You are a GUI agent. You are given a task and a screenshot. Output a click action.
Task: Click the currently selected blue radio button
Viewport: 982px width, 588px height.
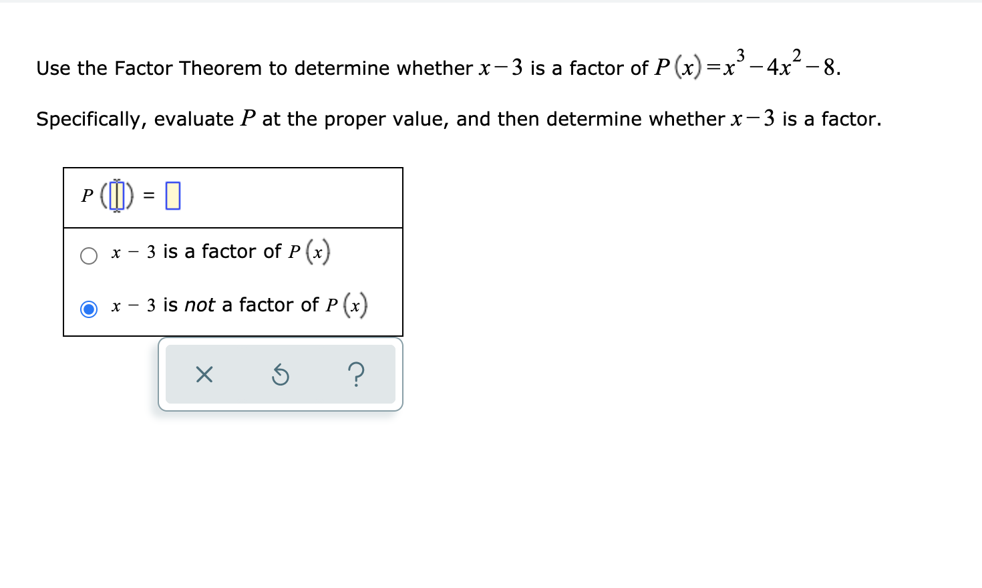(88, 308)
